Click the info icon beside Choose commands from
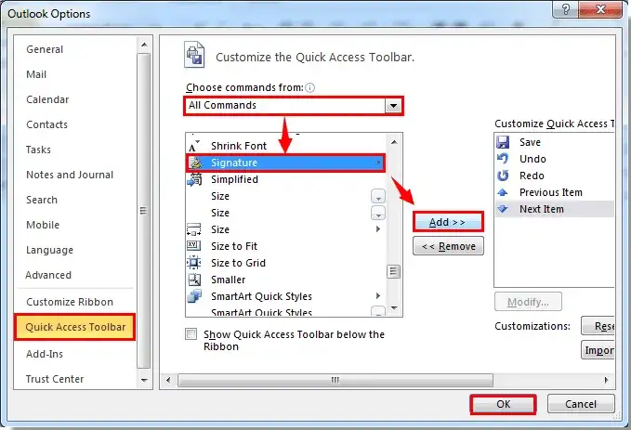The width and height of the screenshot is (631, 430). (309, 87)
